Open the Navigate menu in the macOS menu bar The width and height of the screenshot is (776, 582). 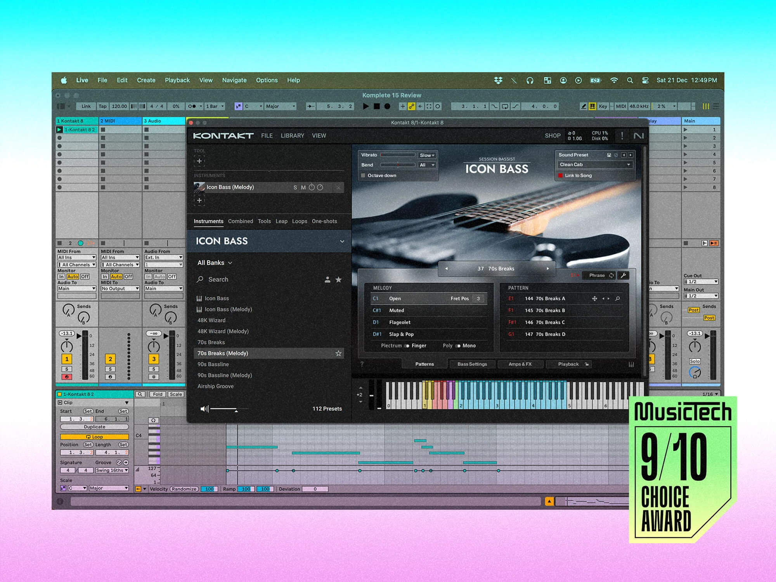point(234,80)
